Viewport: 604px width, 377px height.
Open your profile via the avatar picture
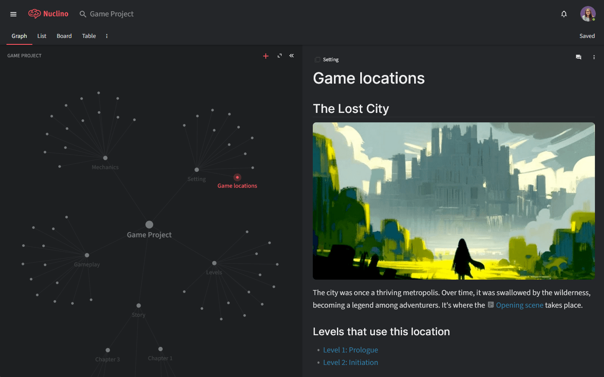pyautogui.click(x=588, y=13)
